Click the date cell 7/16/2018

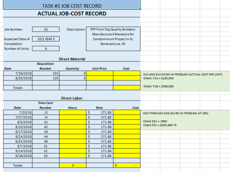coord(18,73)
